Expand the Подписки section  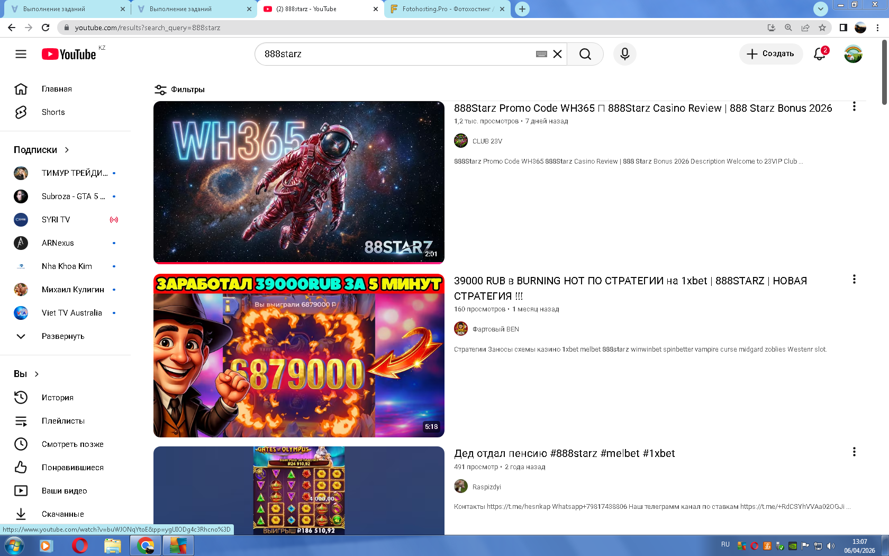pos(41,150)
